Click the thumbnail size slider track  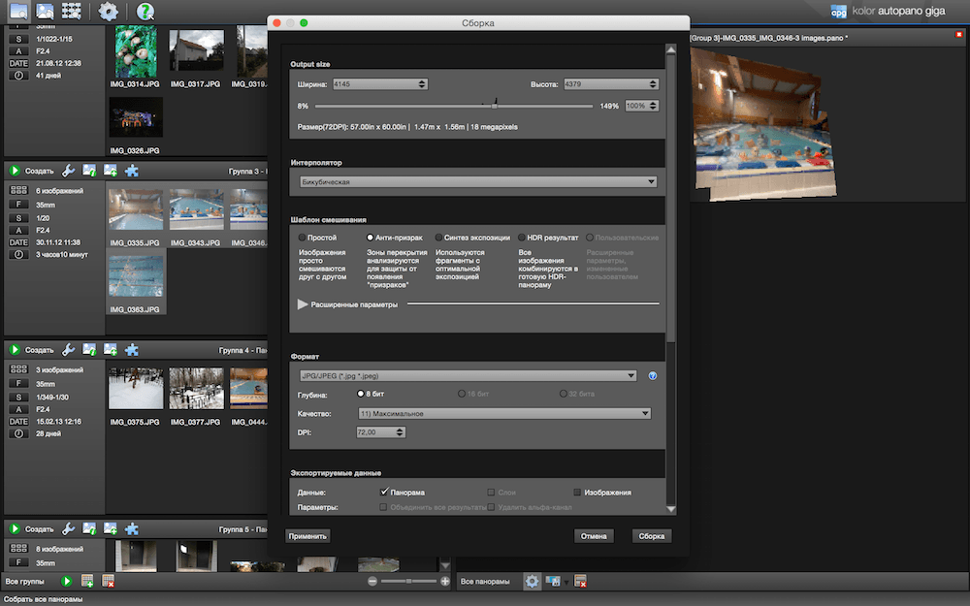click(408, 581)
